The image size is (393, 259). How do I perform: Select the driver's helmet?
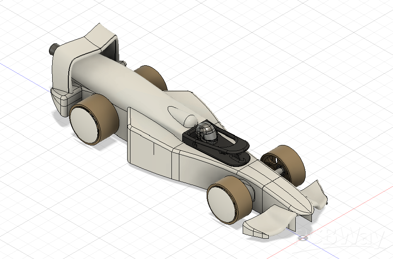[x=206, y=132]
